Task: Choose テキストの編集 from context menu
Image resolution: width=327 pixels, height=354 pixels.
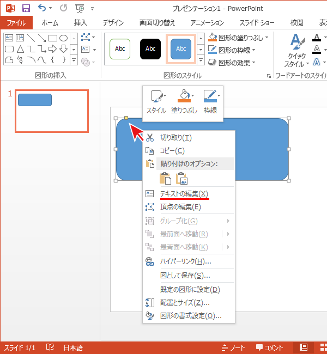Action: tap(184, 194)
